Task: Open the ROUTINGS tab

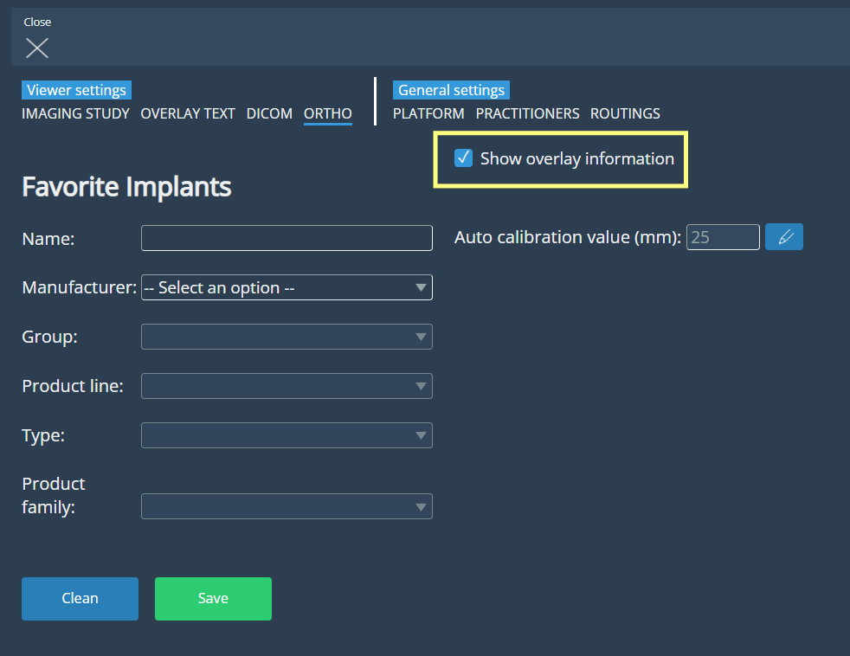Action: point(625,113)
